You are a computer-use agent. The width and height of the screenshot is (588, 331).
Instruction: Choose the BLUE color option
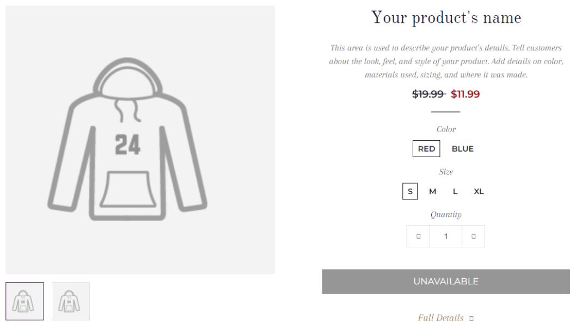click(x=462, y=149)
